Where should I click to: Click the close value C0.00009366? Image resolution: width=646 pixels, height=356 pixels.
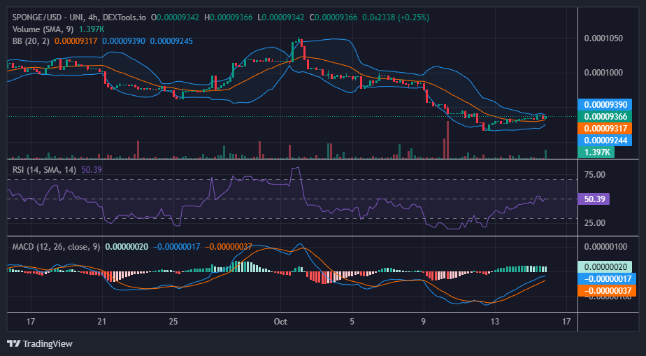333,17
